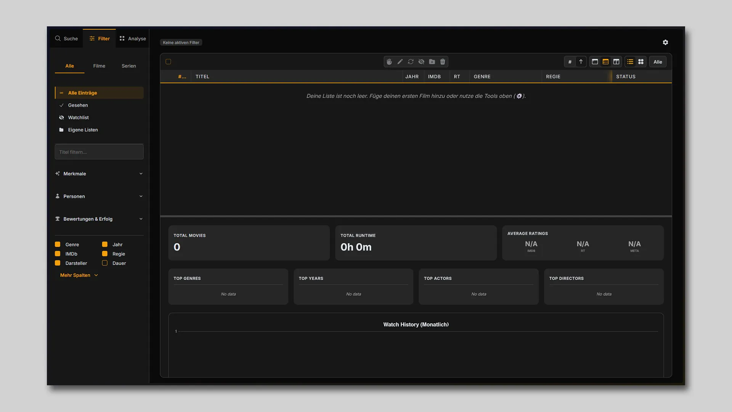Click the trash delete icon
Viewport: 732px width, 412px height.
point(443,62)
